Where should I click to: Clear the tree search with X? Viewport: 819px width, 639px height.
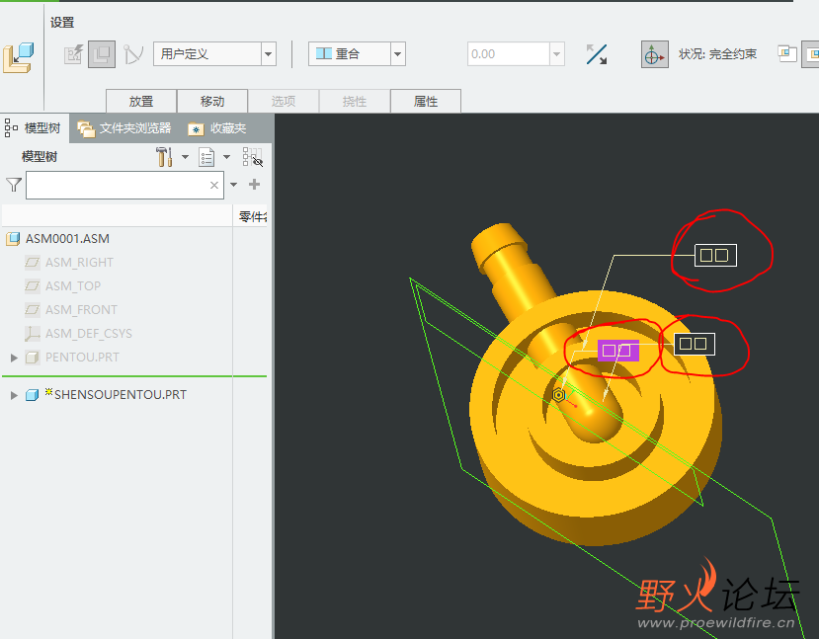(214, 185)
